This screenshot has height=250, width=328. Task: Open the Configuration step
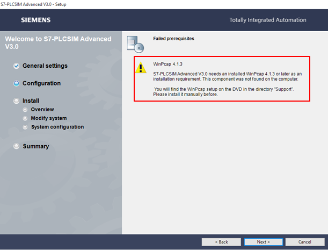(41, 83)
